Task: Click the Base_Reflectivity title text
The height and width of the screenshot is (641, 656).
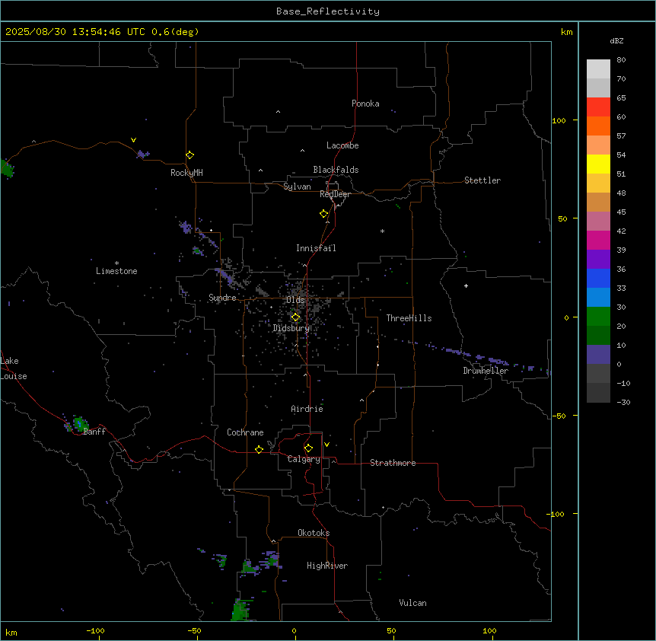Action: 328,11
